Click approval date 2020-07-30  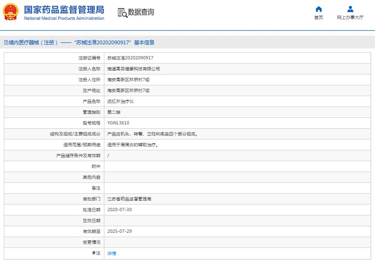pyautogui.click(x=119, y=210)
